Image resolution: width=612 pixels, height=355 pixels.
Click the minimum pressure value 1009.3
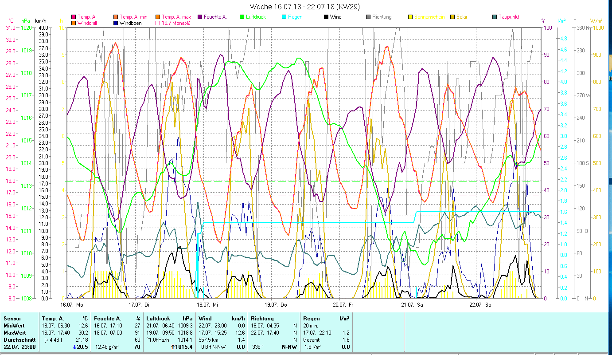184,326
